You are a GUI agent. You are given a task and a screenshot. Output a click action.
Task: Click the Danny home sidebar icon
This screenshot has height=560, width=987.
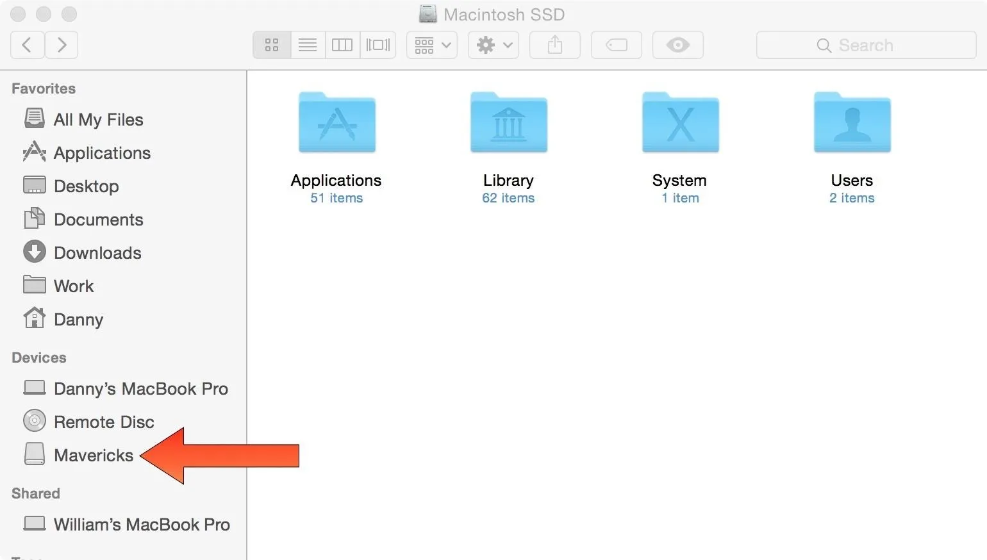pyautogui.click(x=35, y=318)
